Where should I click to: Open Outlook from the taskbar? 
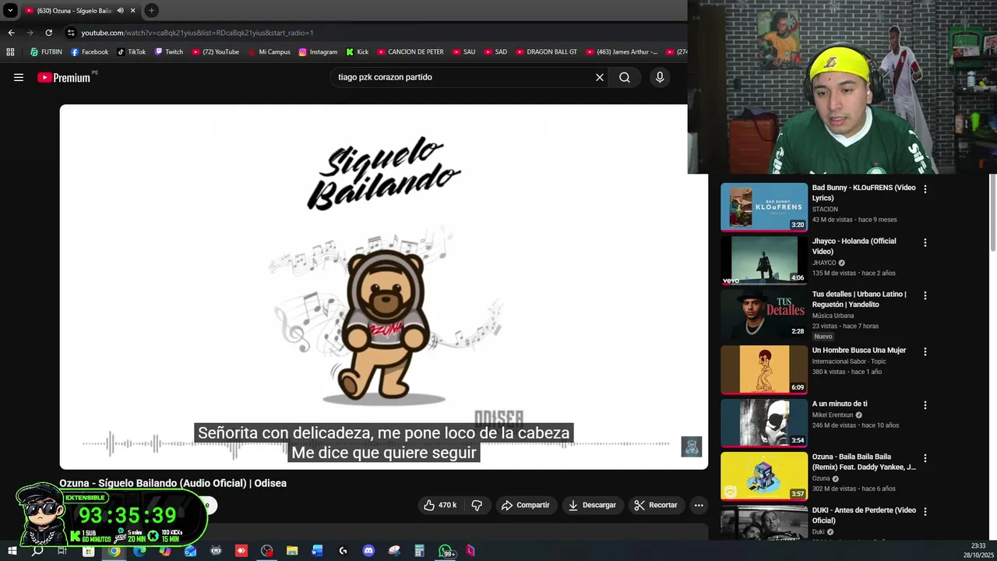point(191,551)
